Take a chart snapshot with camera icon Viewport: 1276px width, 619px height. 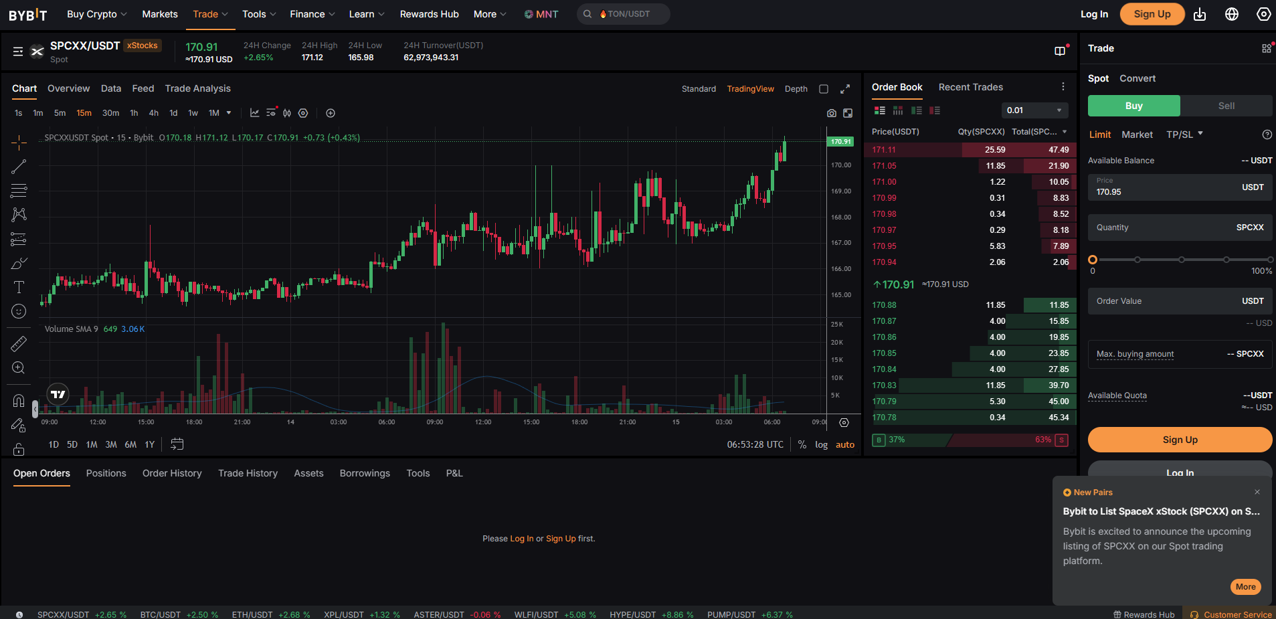coord(832,113)
